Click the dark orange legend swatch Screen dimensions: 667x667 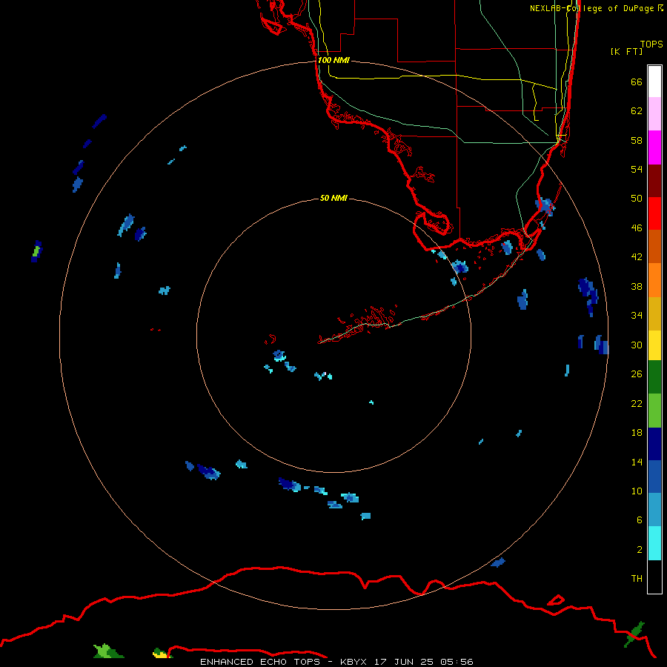click(654, 246)
